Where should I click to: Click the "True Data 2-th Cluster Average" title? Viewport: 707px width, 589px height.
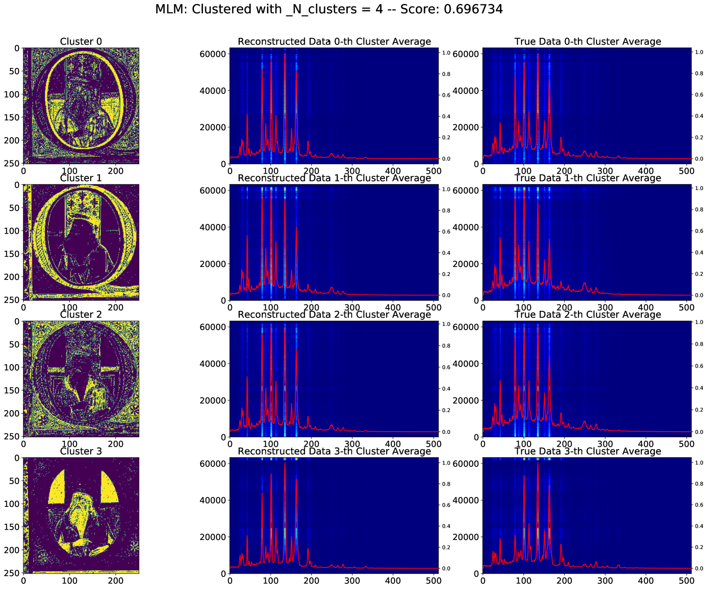point(587,315)
